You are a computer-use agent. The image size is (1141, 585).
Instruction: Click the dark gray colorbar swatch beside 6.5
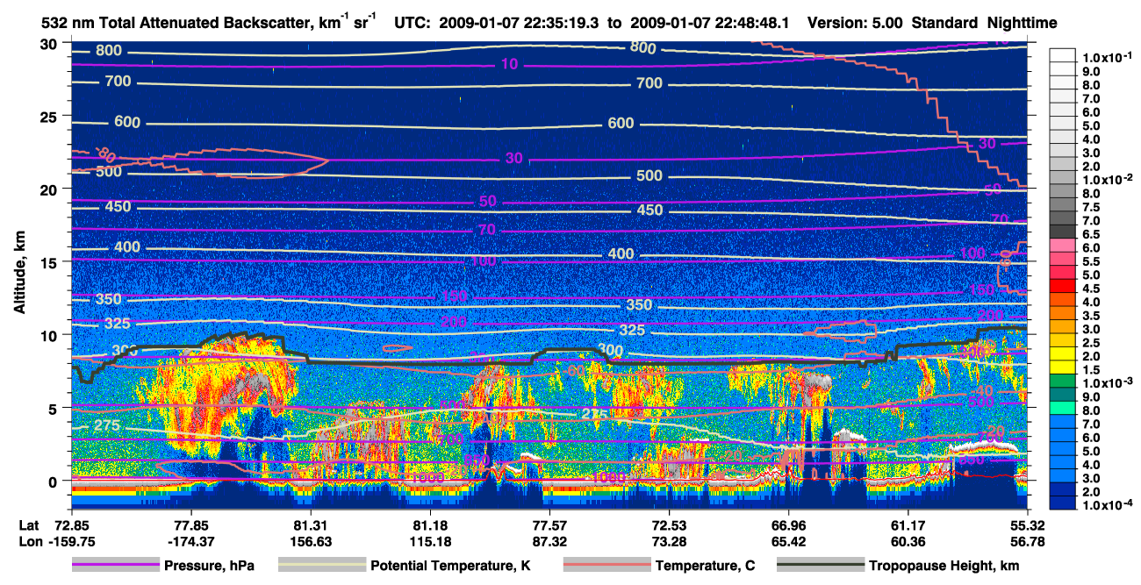[1065, 231]
